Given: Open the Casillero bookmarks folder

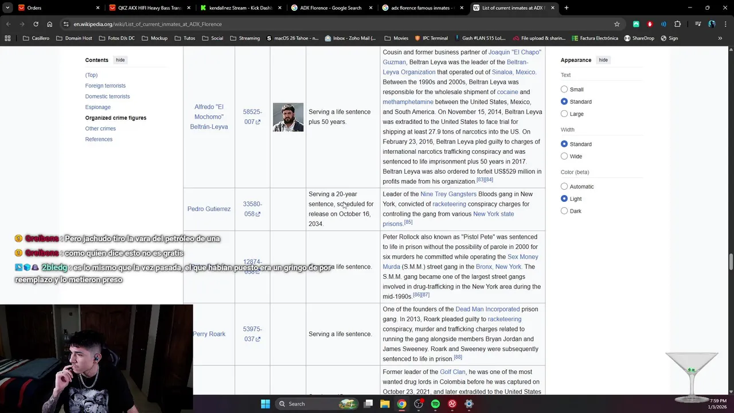Looking at the screenshot, I should click(36, 38).
